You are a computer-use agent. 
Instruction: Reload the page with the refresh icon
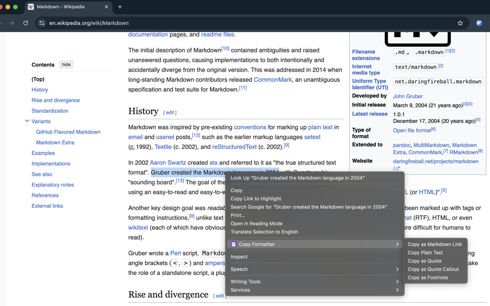[26, 23]
